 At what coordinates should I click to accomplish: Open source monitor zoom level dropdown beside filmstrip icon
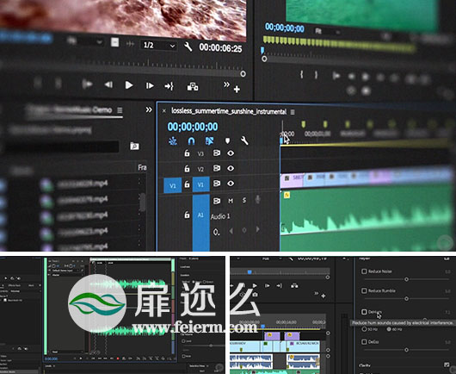pos(84,41)
